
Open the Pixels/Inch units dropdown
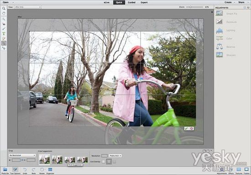115,155
